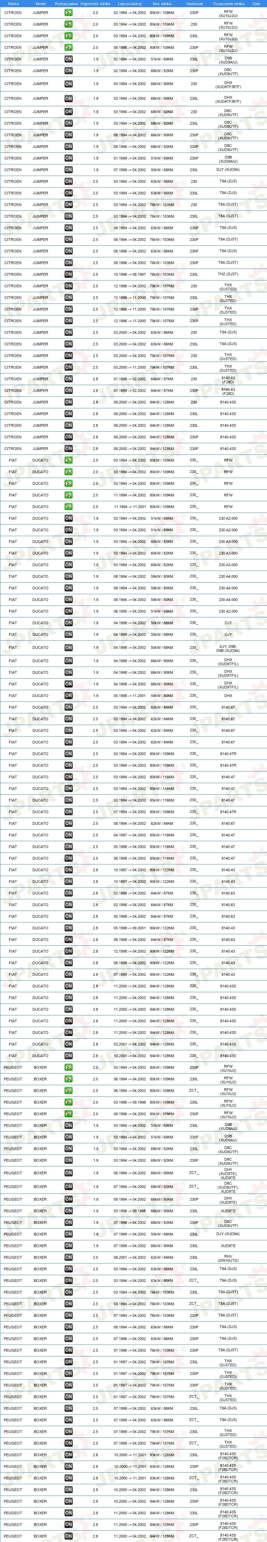
Task: Select engine code DHY (XUD9TE), XUD9TE
Action: pos(228,1173)
